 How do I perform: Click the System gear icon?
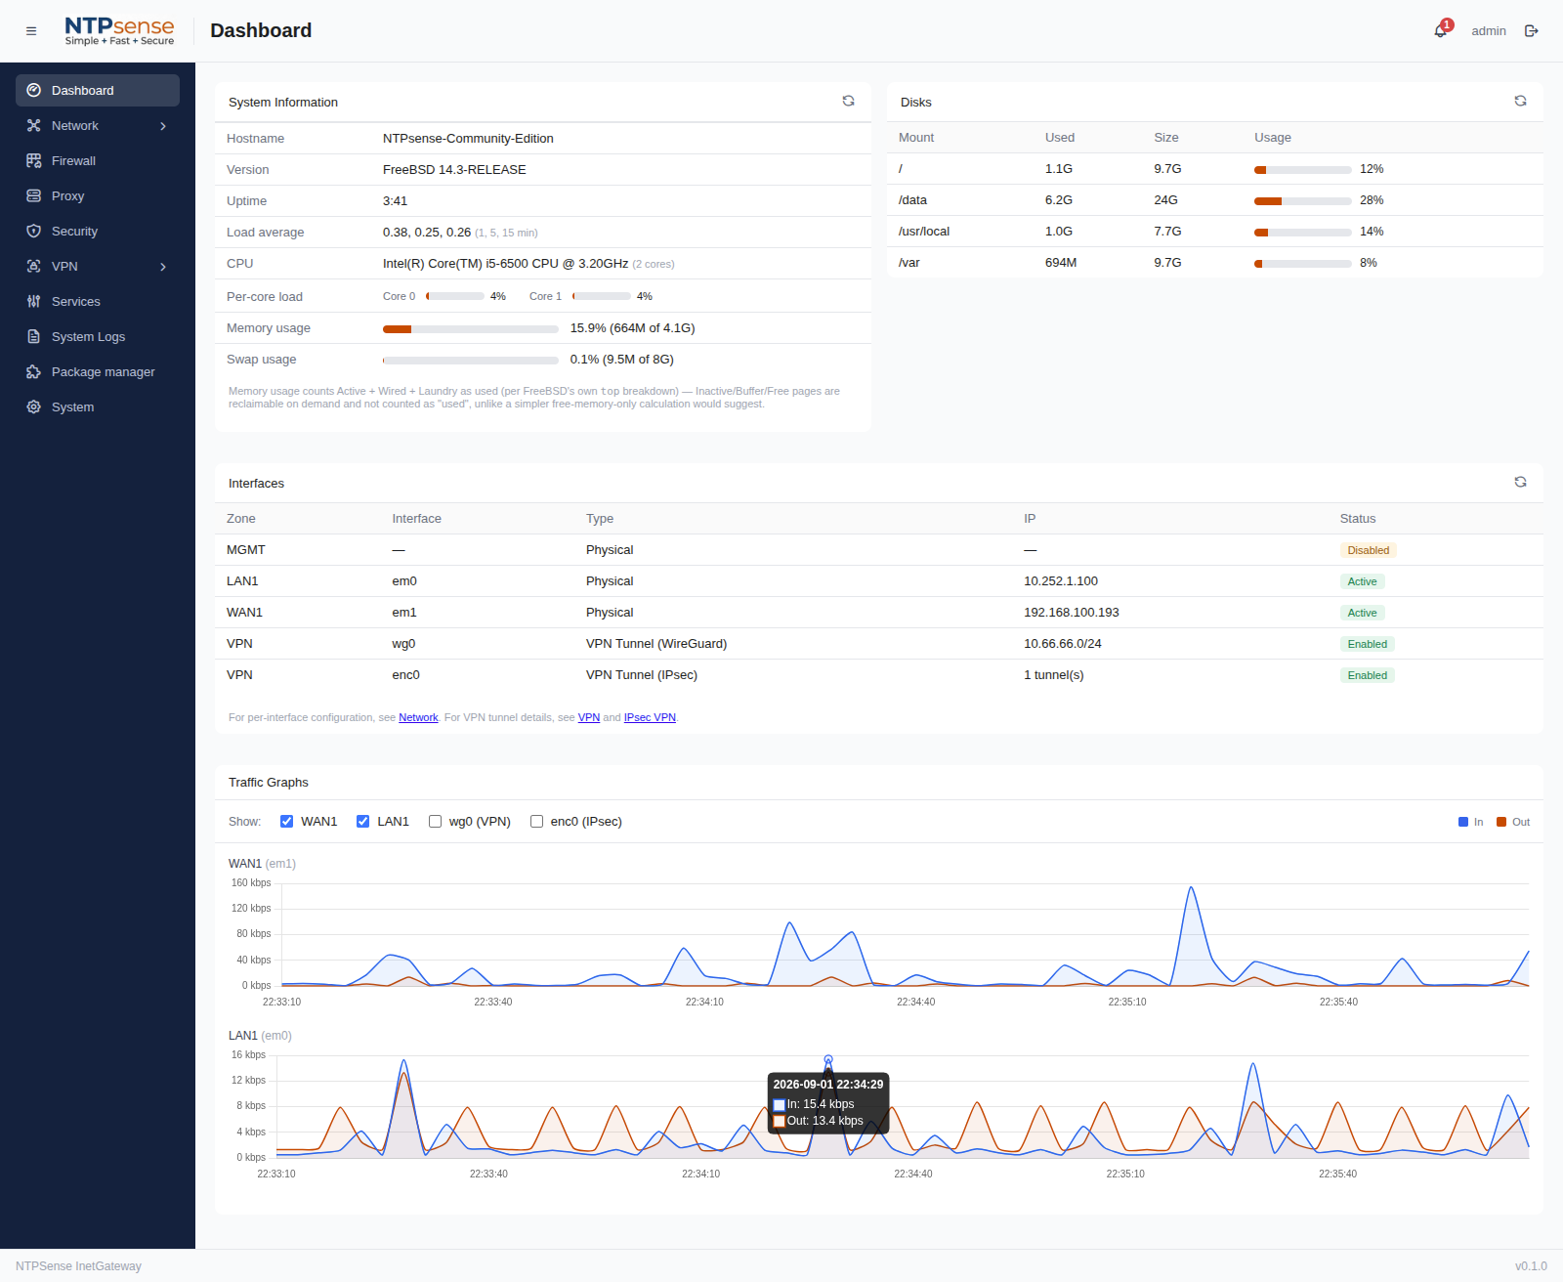click(x=34, y=406)
